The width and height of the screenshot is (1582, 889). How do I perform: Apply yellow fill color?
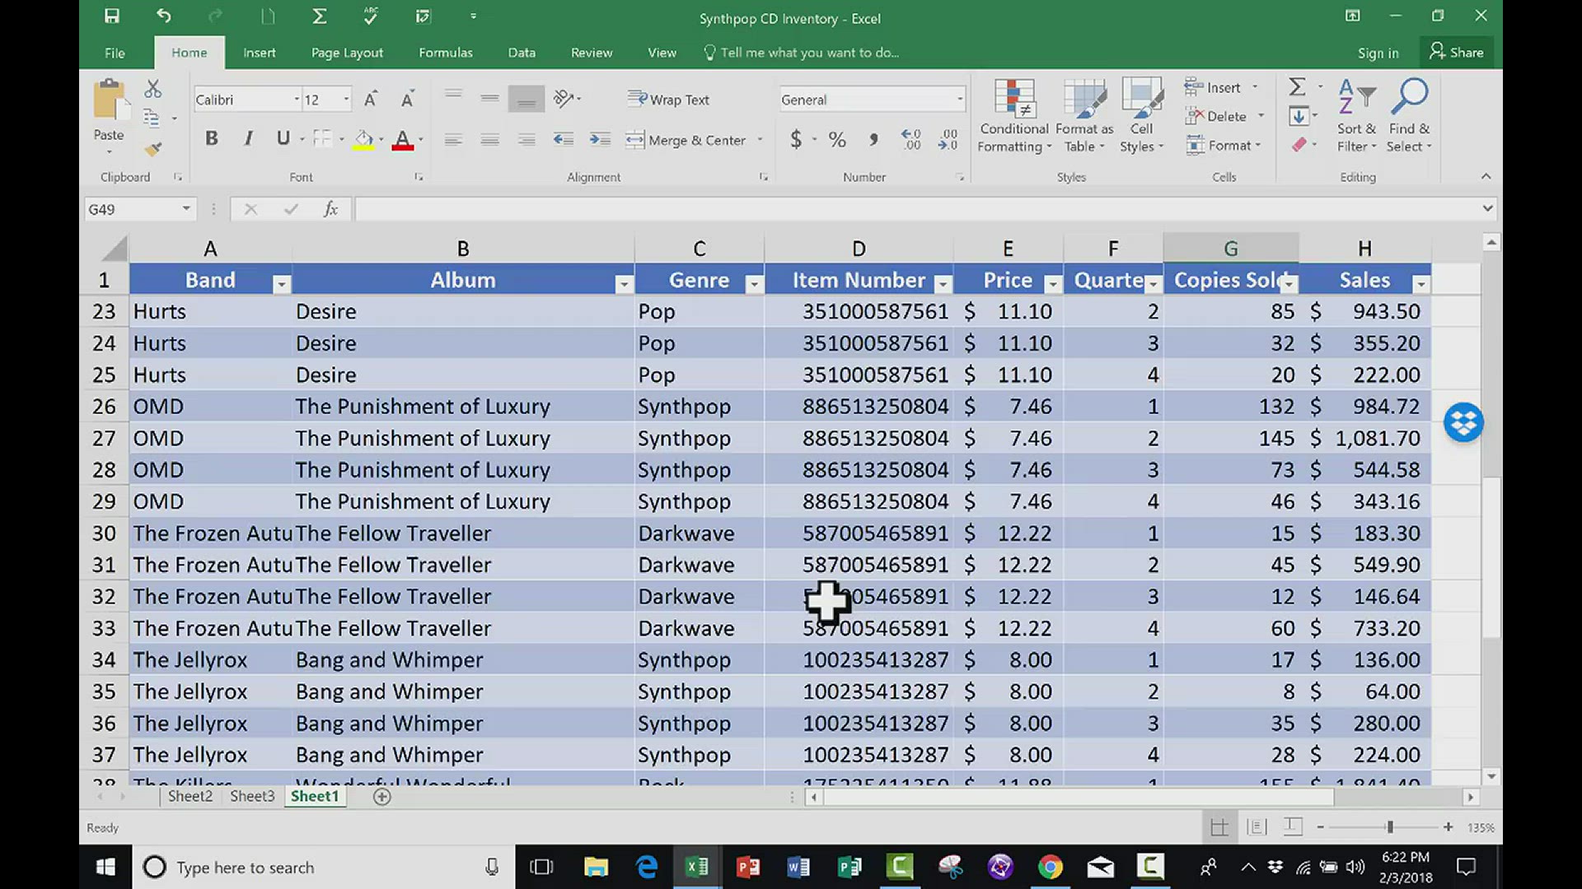363,140
